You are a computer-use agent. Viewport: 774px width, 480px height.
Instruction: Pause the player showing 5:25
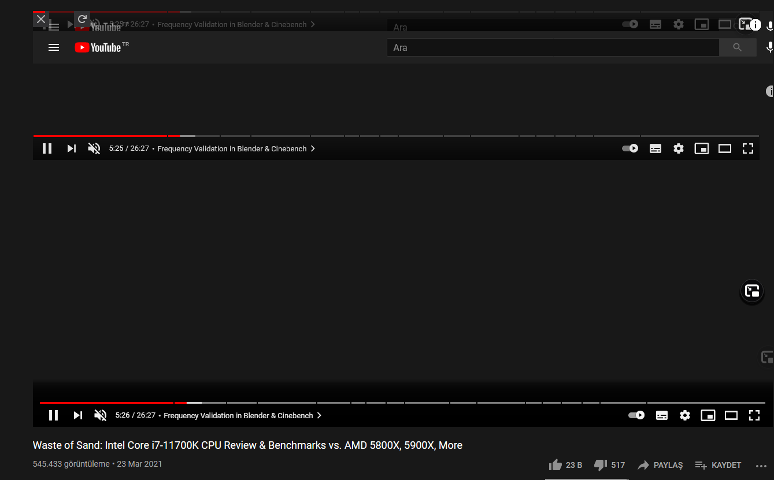tap(47, 148)
